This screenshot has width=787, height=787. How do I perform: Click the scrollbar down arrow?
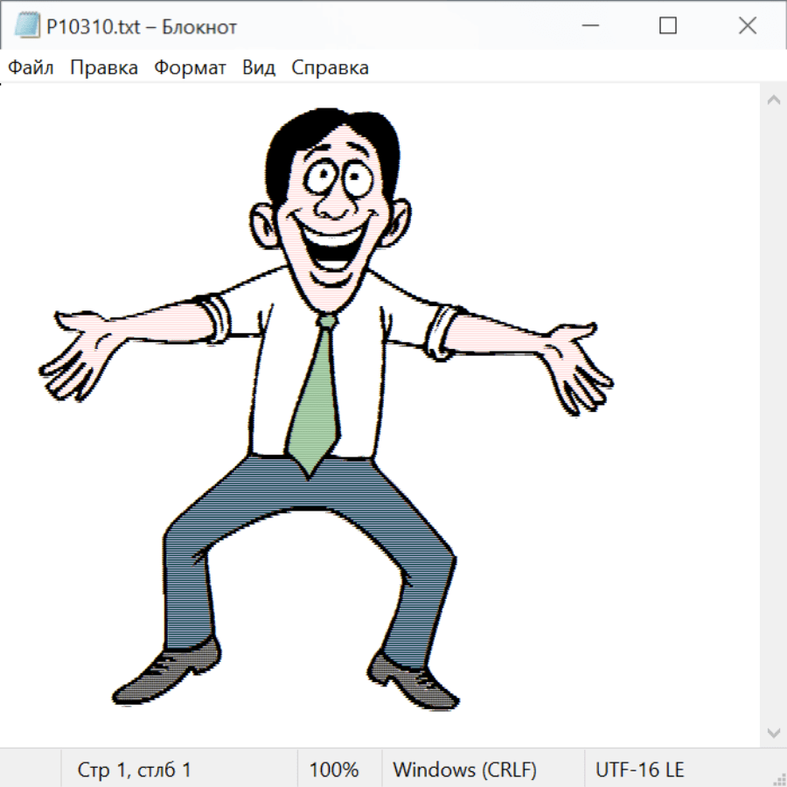[773, 732]
